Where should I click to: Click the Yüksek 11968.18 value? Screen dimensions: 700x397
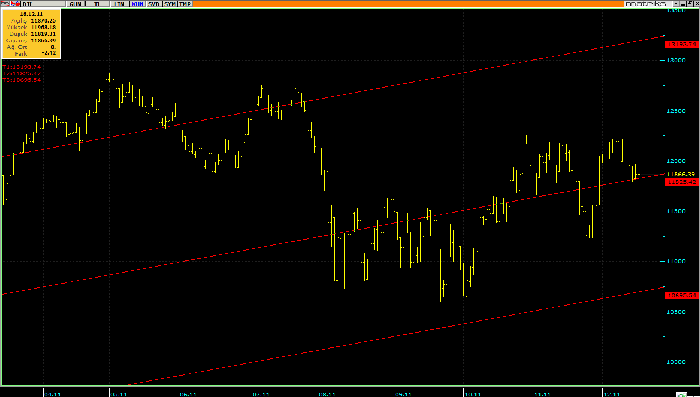click(44, 27)
